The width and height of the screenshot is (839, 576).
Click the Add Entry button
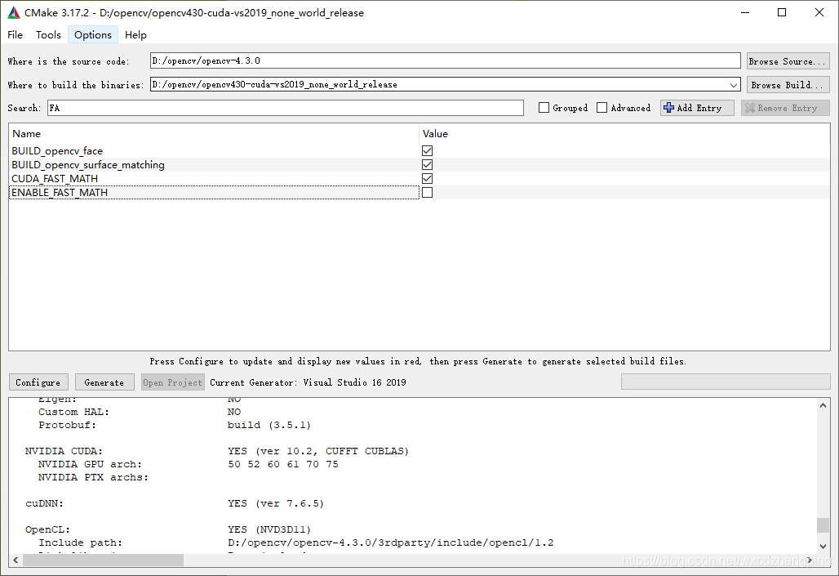click(697, 108)
